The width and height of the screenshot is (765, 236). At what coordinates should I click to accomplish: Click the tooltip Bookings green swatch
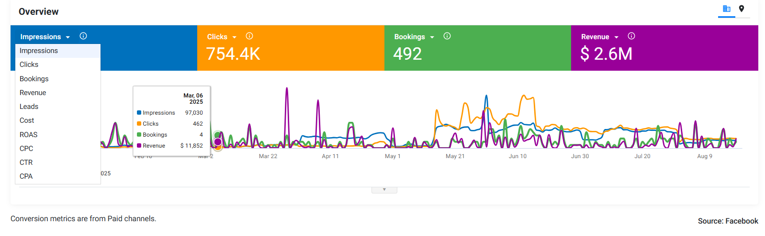pos(139,135)
